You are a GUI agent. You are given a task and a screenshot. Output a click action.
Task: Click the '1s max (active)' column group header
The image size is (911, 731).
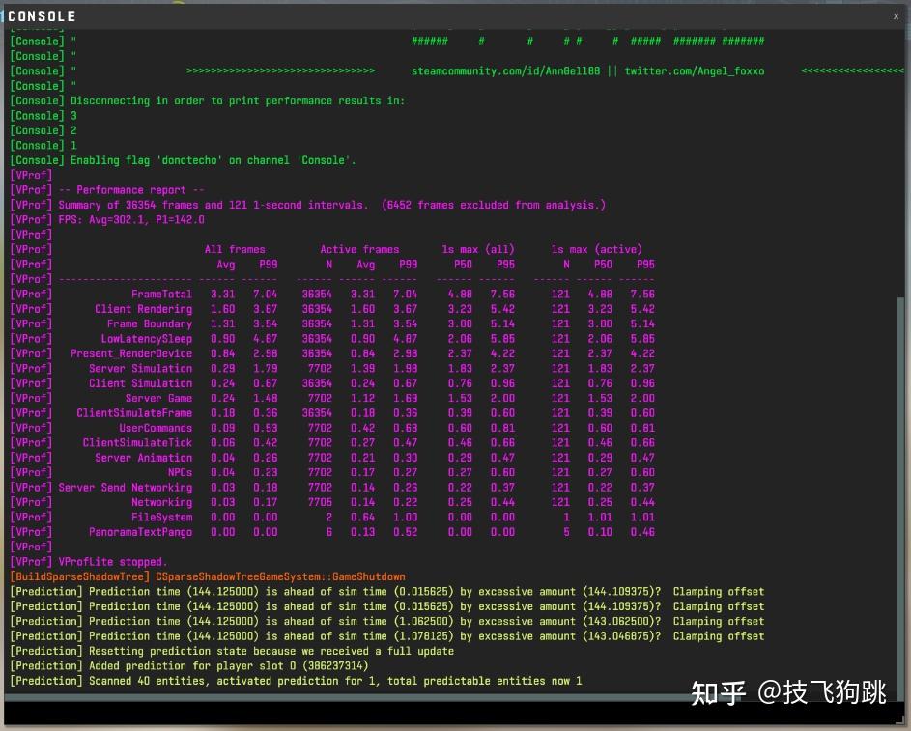(597, 250)
